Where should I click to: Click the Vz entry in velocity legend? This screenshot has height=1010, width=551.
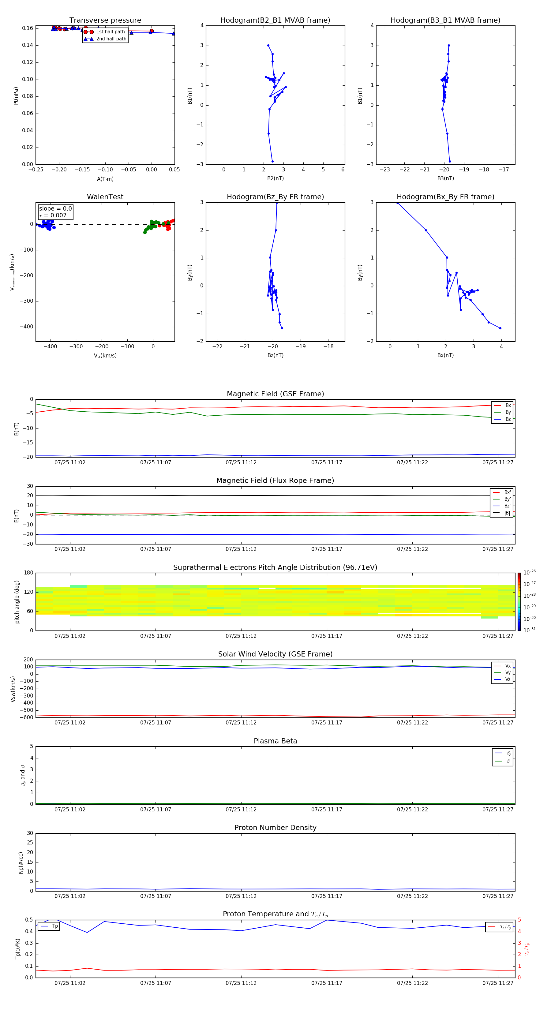502,679
